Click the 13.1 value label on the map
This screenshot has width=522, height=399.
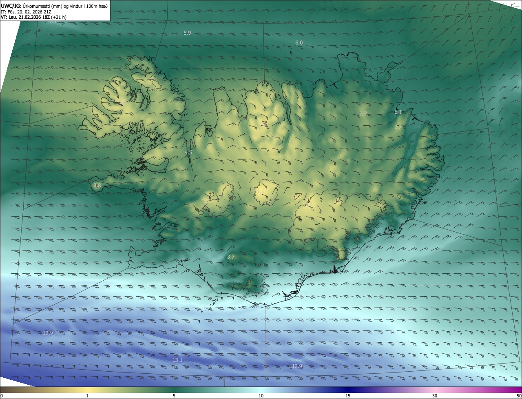tap(177, 360)
